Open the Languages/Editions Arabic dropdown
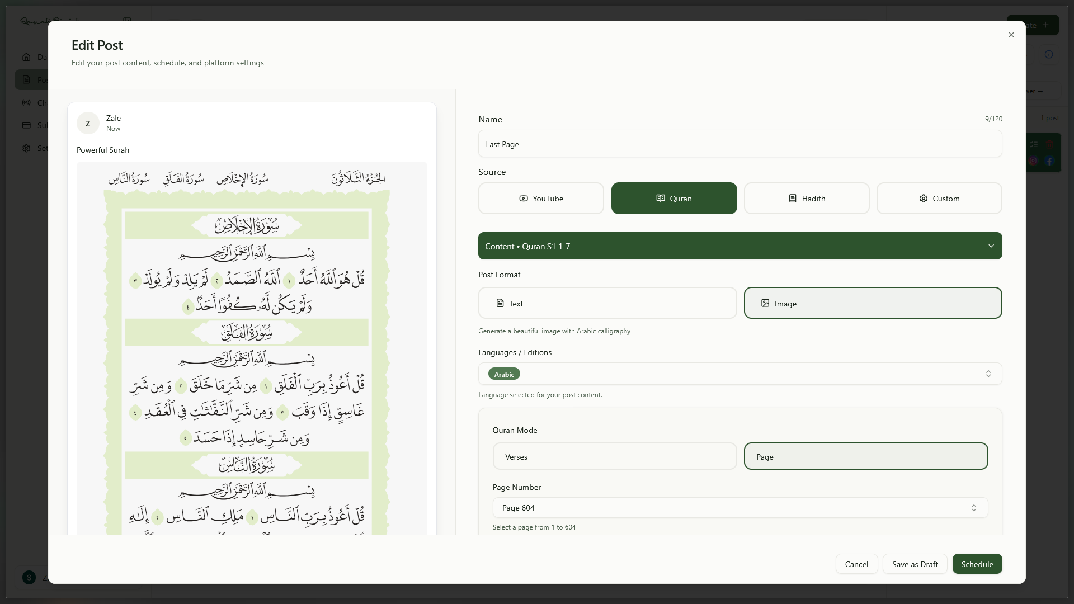The height and width of the screenshot is (604, 1074). 739,374
